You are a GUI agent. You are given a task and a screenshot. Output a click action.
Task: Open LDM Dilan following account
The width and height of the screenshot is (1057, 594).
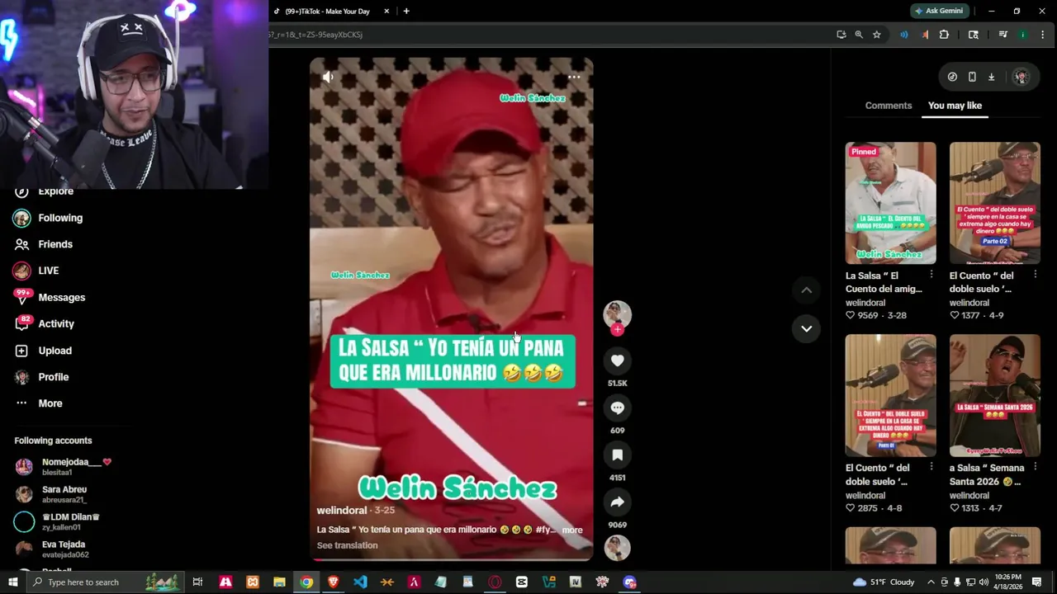coord(70,521)
